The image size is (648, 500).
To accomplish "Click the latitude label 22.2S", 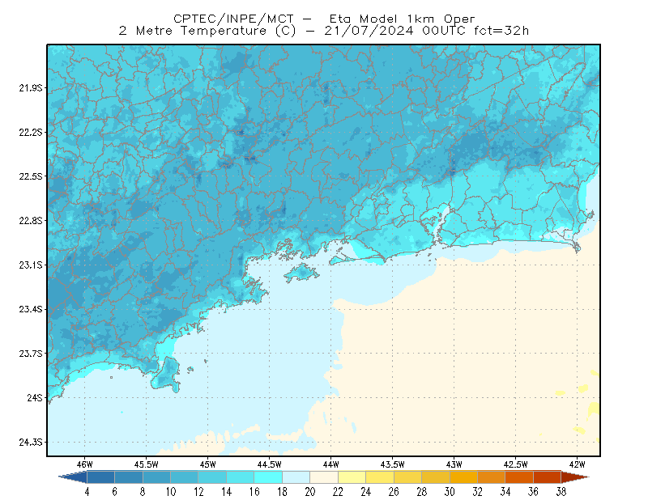I will [31, 132].
